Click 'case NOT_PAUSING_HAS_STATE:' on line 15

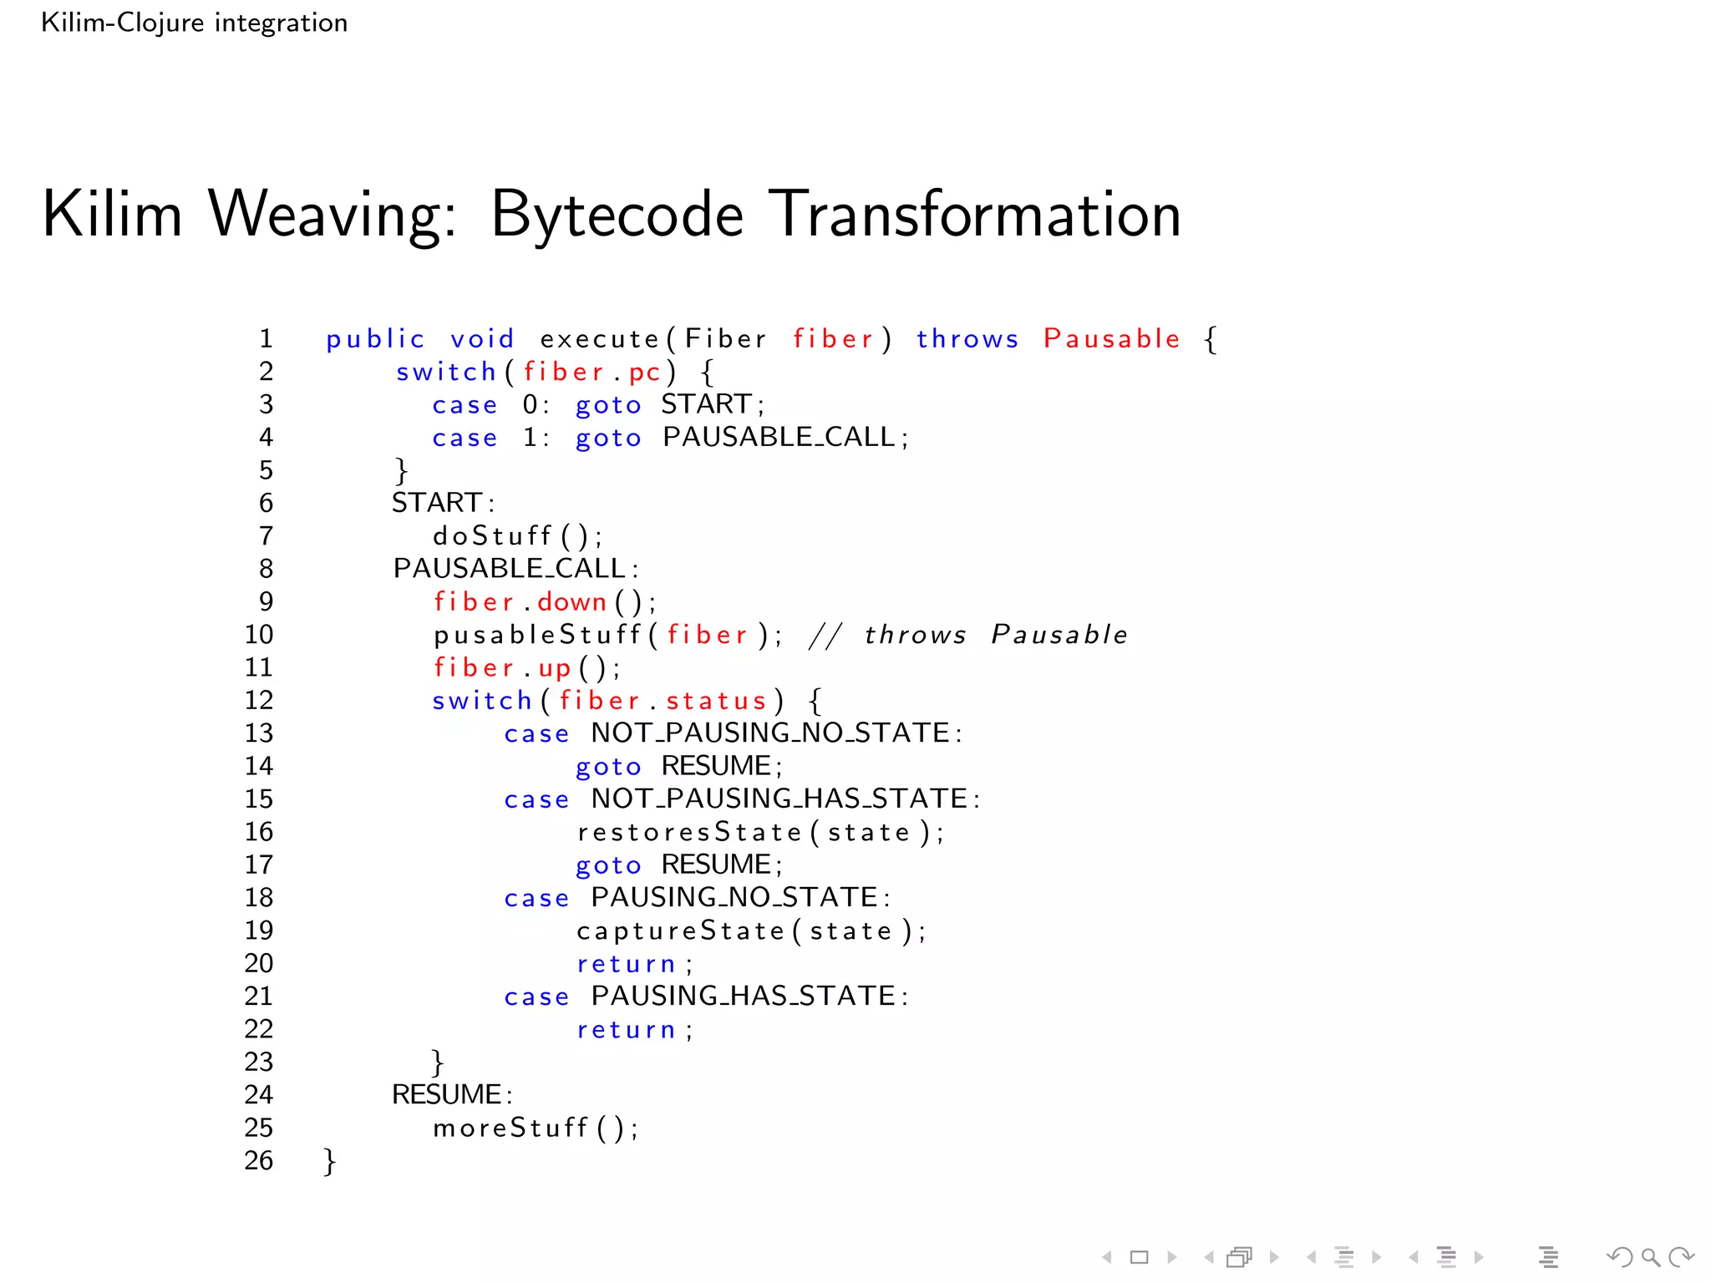coord(743,799)
